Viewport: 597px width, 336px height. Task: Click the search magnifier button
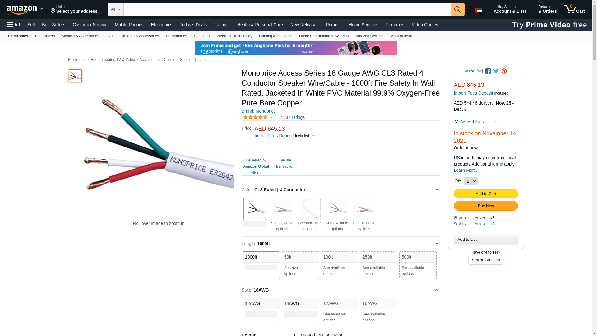pyautogui.click(x=457, y=9)
